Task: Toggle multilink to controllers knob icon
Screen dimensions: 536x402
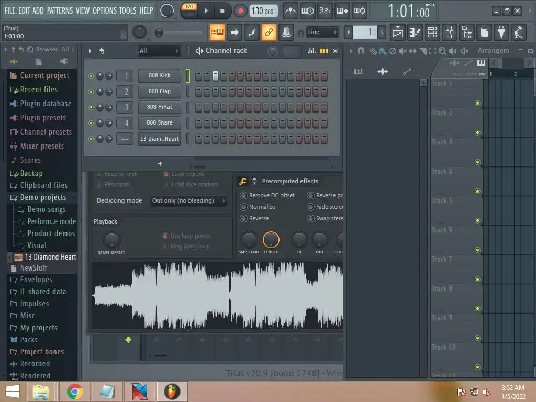Action: click(x=286, y=32)
